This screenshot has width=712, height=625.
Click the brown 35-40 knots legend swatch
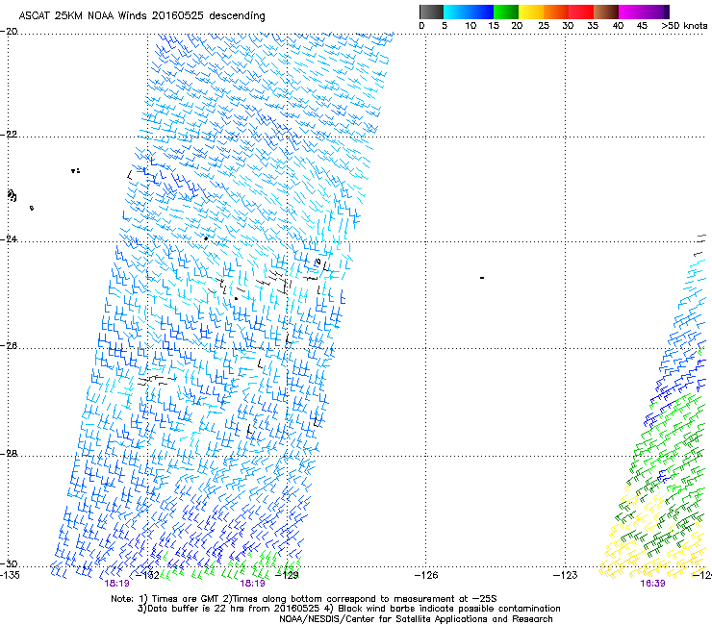(x=606, y=12)
